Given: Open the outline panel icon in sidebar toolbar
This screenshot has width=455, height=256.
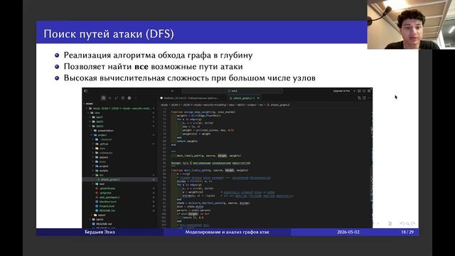Looking at the screenshot, I should click(x=123, y=98).
